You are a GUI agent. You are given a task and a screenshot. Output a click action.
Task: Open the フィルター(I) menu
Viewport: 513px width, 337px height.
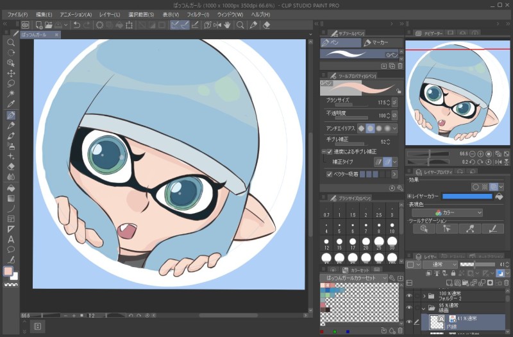click(x=198, y=14)
